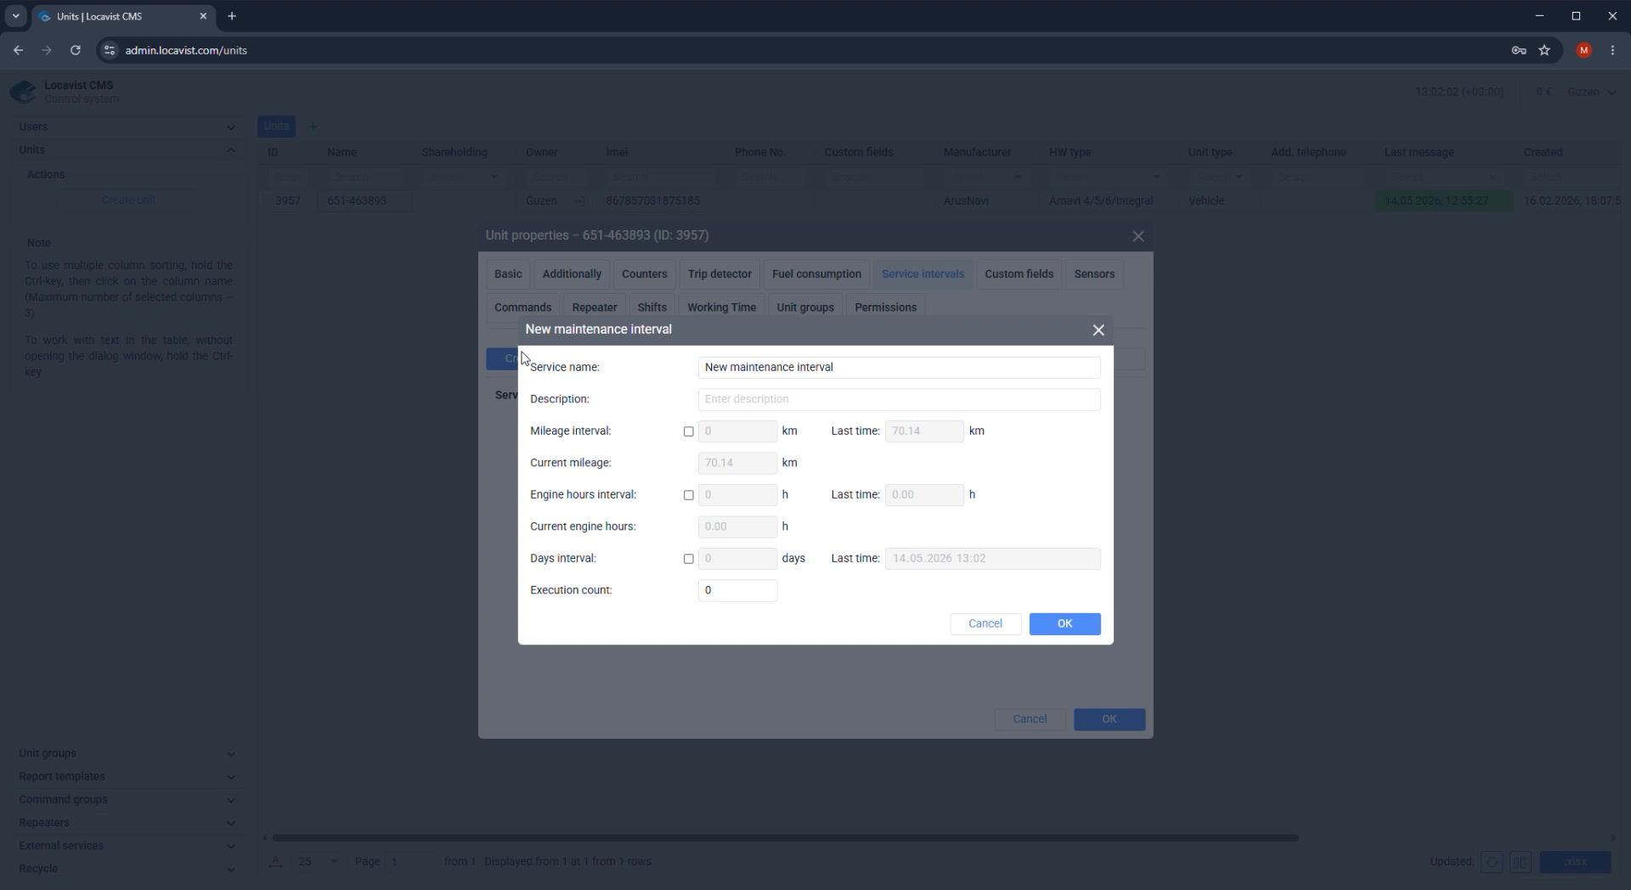The image size is (1631, 890).
Task: Collapse the Units sidebar section
Action: tap(127, 149)
